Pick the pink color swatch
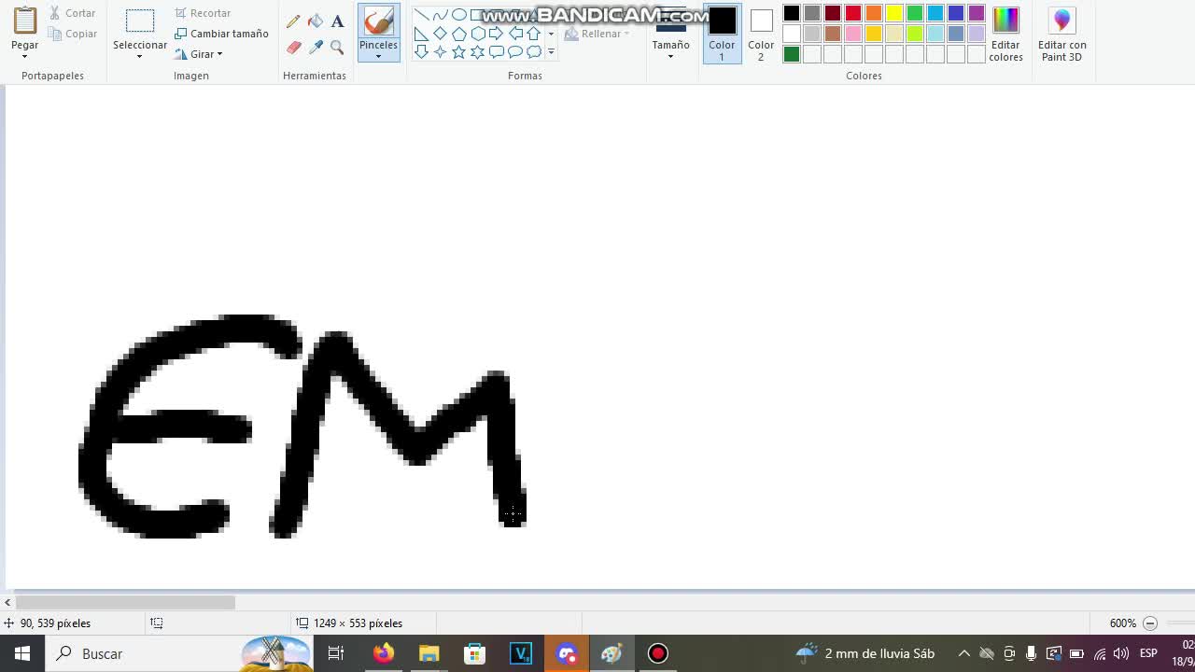The width and height of the screenshot is (1195, 672). [853, 34]
